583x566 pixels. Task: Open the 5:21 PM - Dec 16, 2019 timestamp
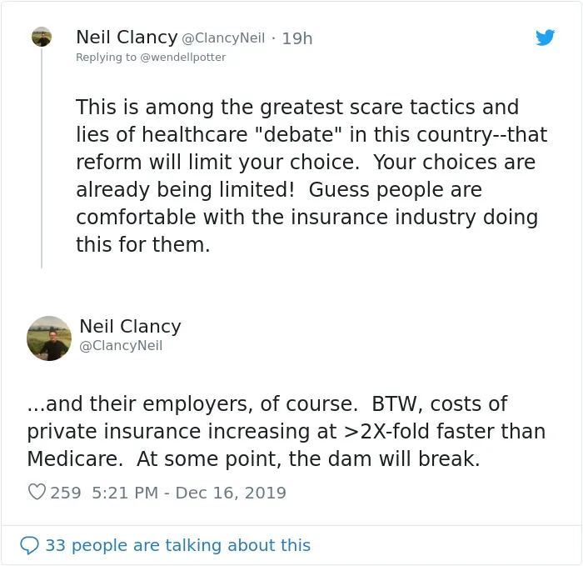pyautogui.click(x=189, y=493)
